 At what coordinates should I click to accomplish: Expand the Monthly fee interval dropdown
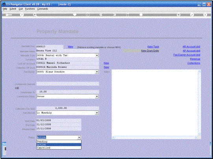(97, 113)
